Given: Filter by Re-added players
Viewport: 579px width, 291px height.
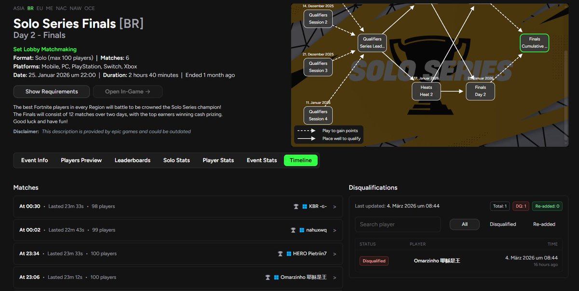Looking at the screenshot, I should pos(544,224).
